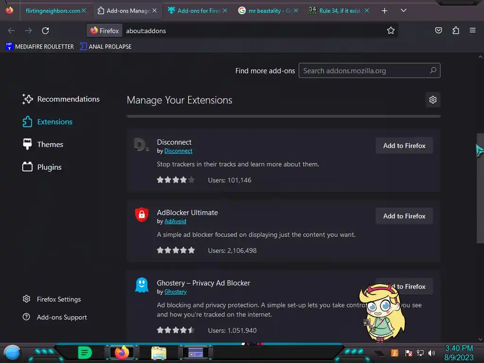Reload the current page

pyautogui.click(x=45, y=31)
